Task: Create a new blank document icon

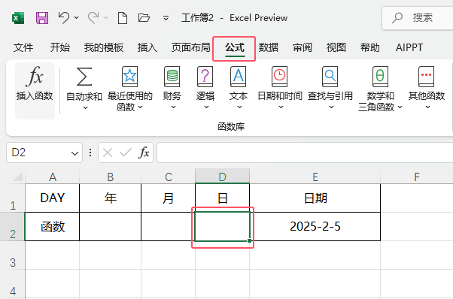Action: coord(123,18)
